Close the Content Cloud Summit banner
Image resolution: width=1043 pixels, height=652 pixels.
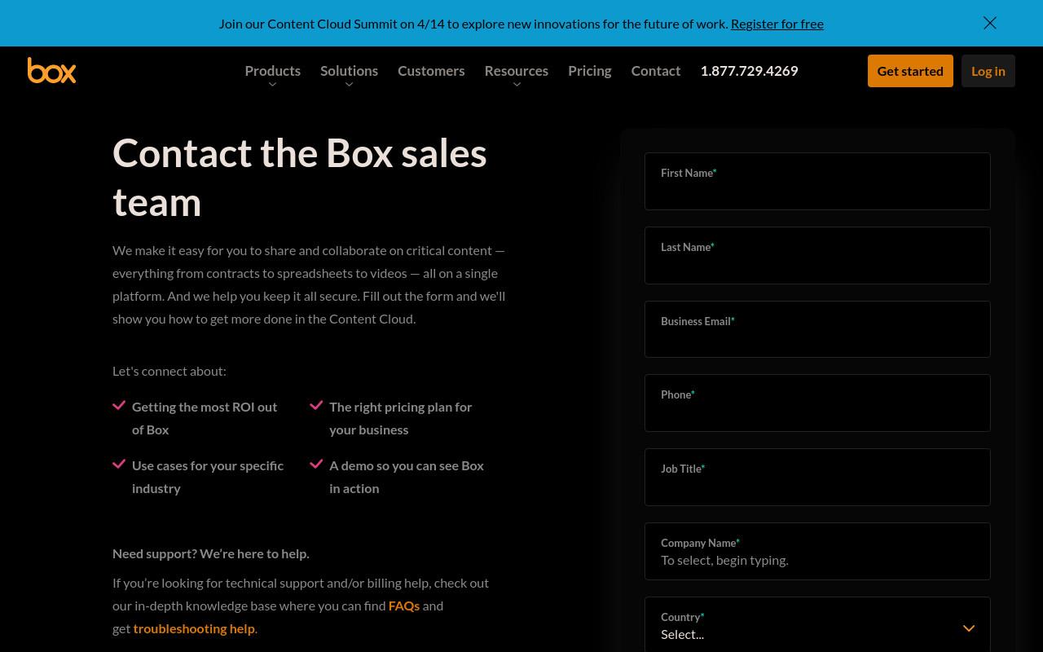[990, 23]
